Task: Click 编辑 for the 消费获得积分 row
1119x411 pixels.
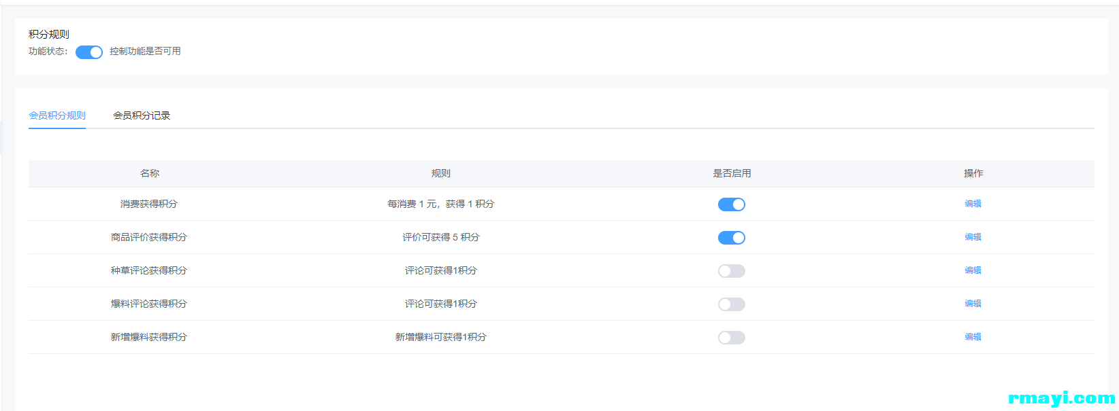Action: [x=973, y=204]
